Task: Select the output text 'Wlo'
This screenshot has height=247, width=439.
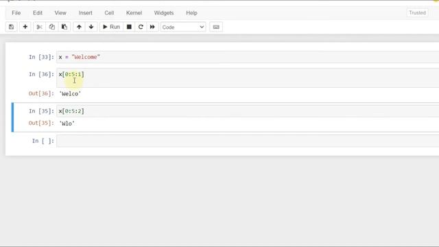Action: click(67, 123)
